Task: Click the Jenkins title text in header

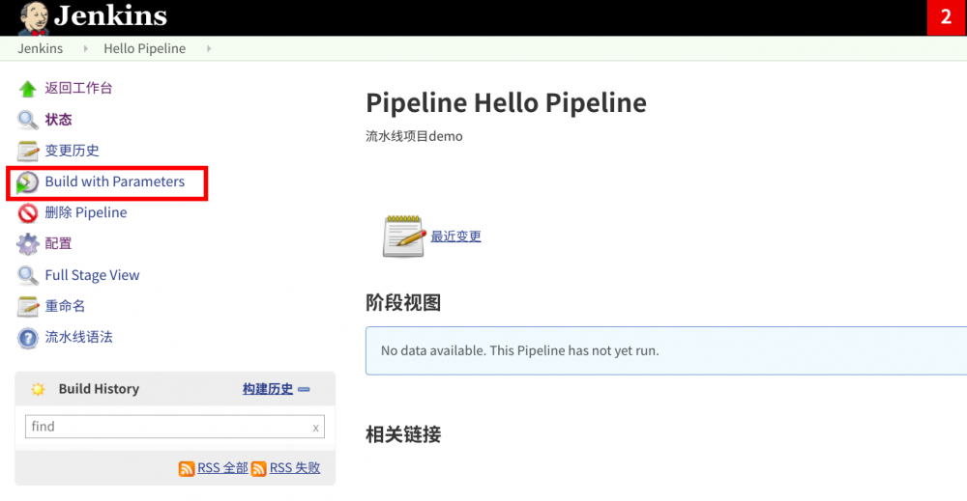Action: click(x=110, y=16)
